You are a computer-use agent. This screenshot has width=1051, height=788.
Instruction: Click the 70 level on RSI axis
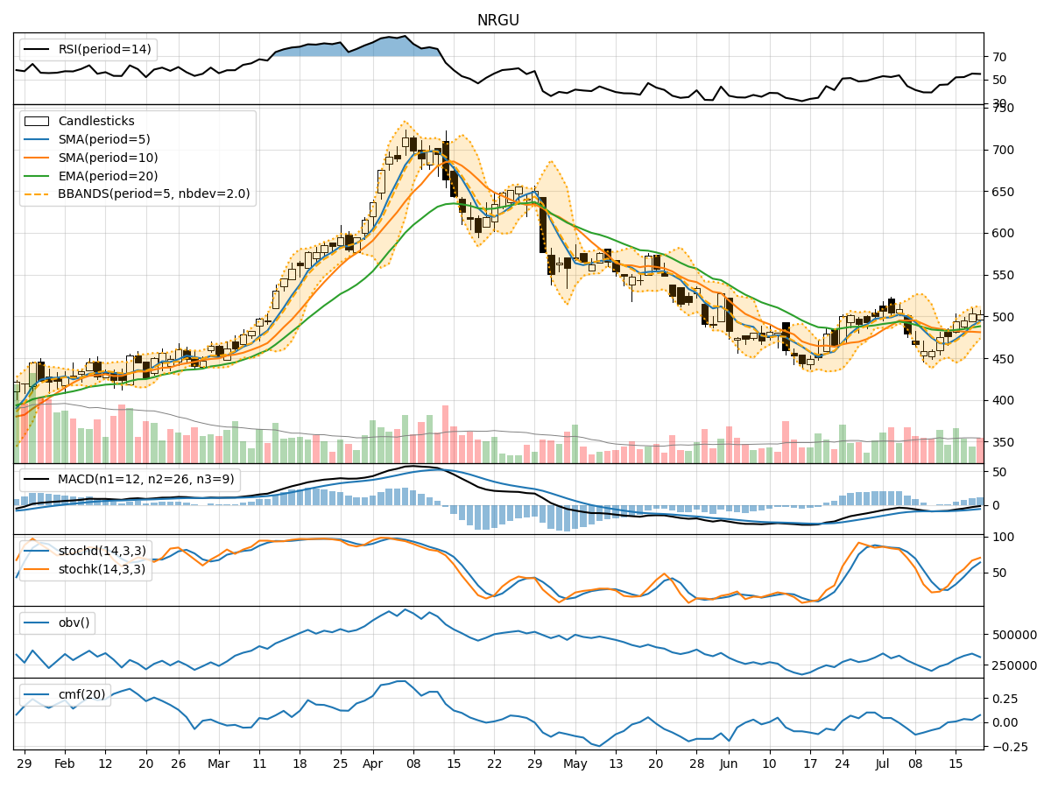coord(998,57)
